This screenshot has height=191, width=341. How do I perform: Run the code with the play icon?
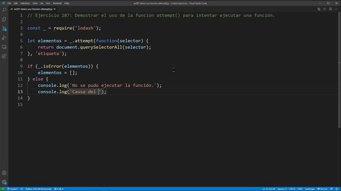click(324, 9)
